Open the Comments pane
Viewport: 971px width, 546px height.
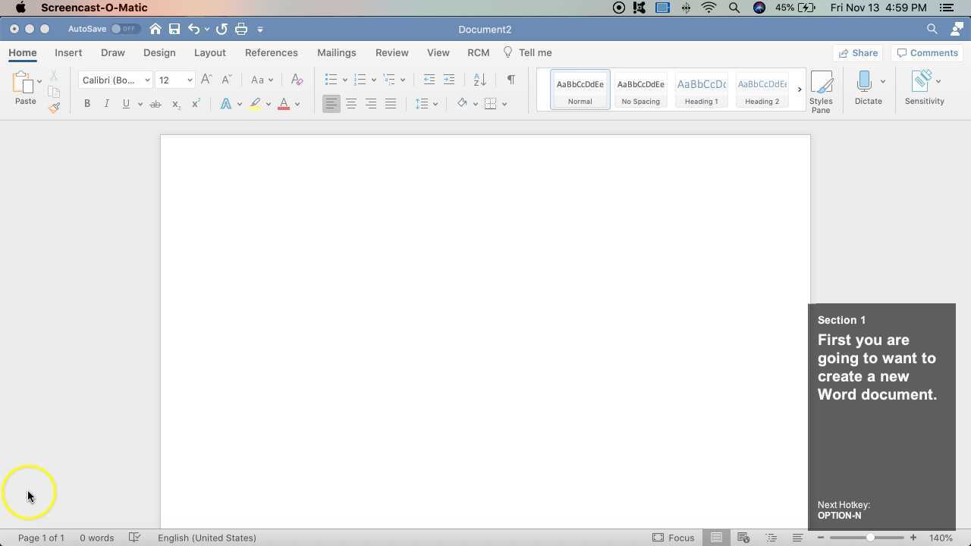pos(927,52)
